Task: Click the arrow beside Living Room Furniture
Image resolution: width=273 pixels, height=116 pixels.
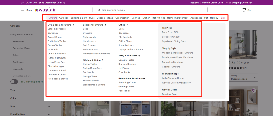Action: tap(73, 25)
